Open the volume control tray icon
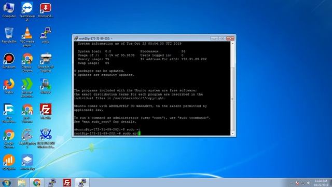 308,183
